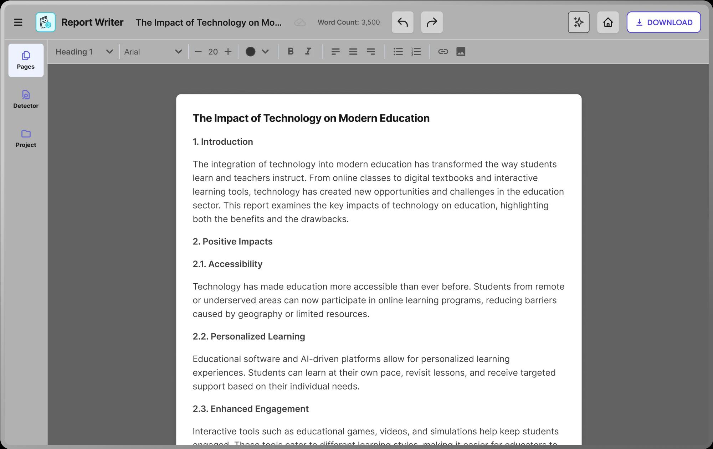713x449 pixels.
Task: Expand the text color dropdown arrow
Action: 265,52
